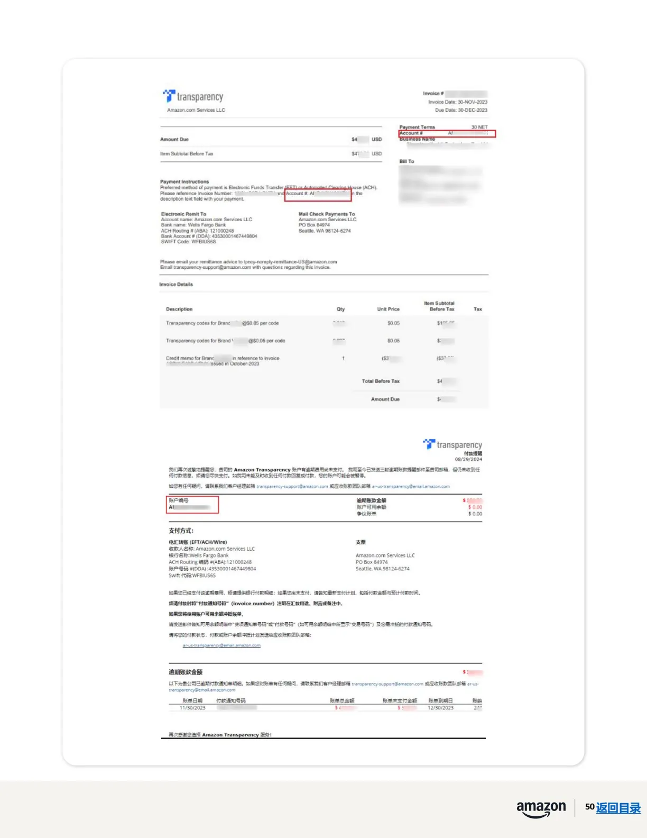Screen dimensions: 647x838
Task: Click the Transparency logo above 付款提醒
Action: pyautogui.click(x=452, y=444)
